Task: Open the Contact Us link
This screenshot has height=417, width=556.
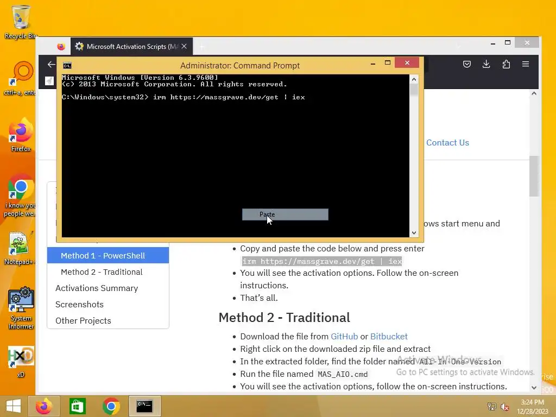Action: [x=447, y=143]
